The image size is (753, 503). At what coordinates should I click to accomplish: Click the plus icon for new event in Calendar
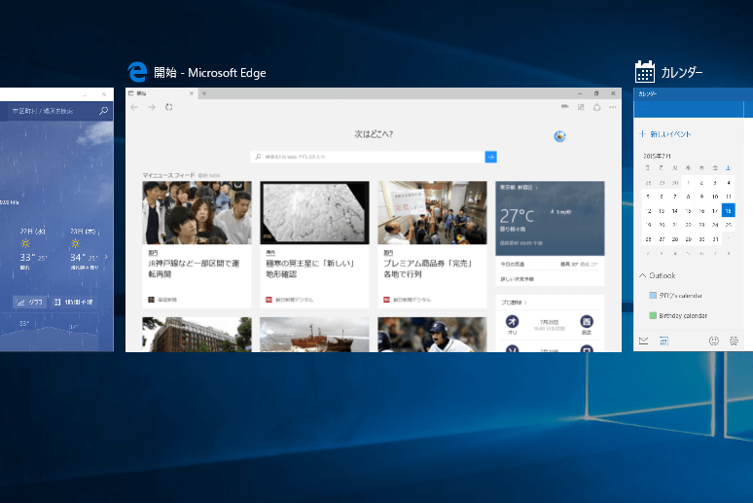pyautogui.click(x=642, y=134)
